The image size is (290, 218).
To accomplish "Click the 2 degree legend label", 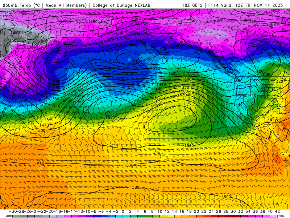I will tap(130, 211).
